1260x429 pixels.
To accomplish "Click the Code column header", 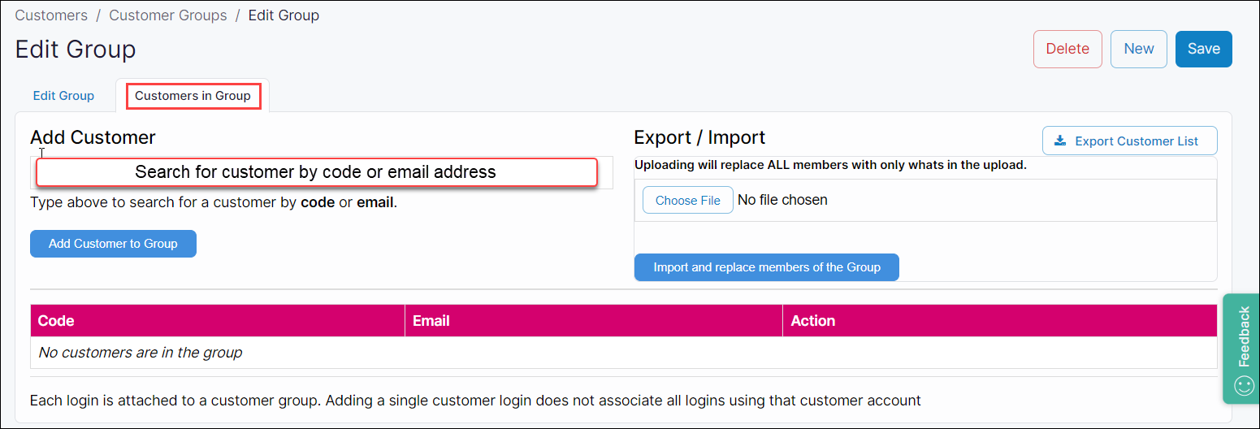I will click(56, 321).
